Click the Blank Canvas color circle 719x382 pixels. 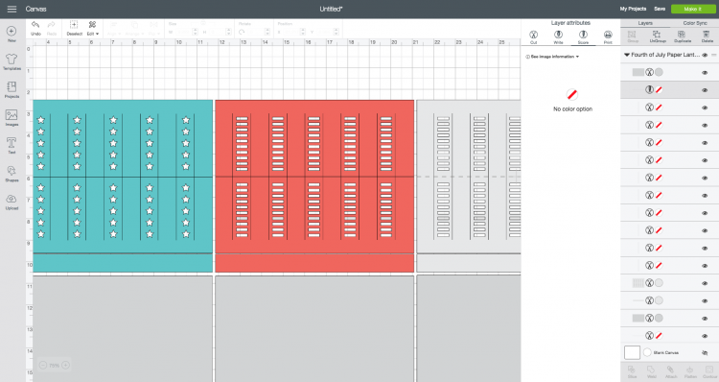click(647, 352)
